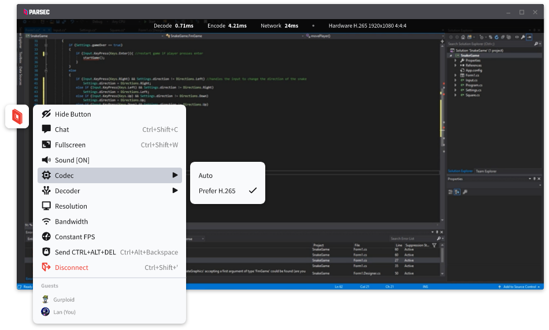Screen dimensions: 549x330
Task: Open the Codec submenu entry
Action: pos(110,175)
